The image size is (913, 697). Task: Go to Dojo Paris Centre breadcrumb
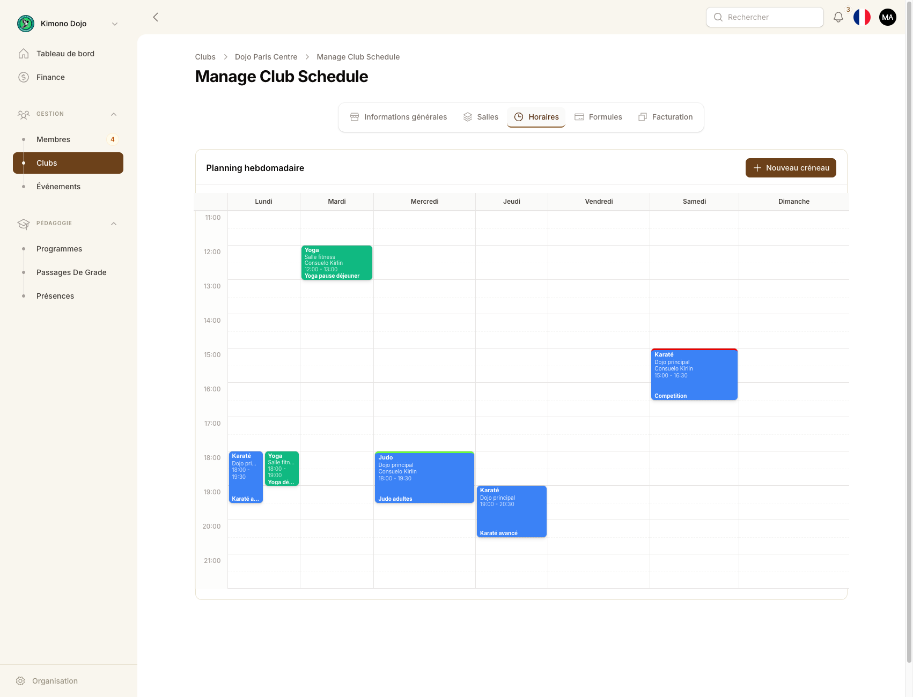coord(266,57)
